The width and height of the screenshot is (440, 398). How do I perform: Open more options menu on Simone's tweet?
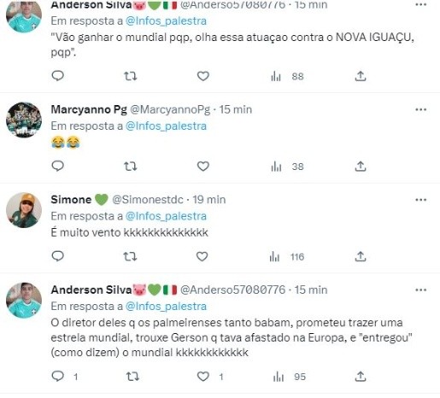coord(421,200)
